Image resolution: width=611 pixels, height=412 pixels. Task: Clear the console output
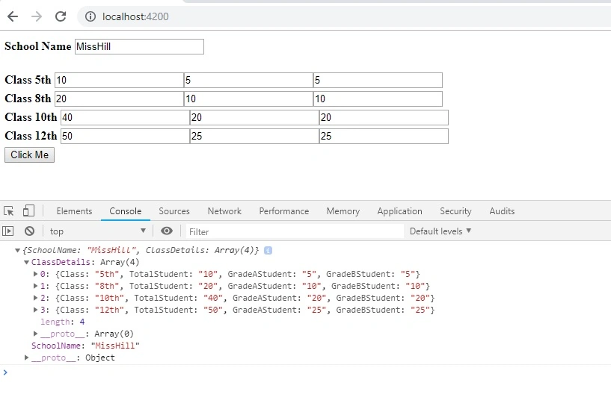tap(29, 231)
